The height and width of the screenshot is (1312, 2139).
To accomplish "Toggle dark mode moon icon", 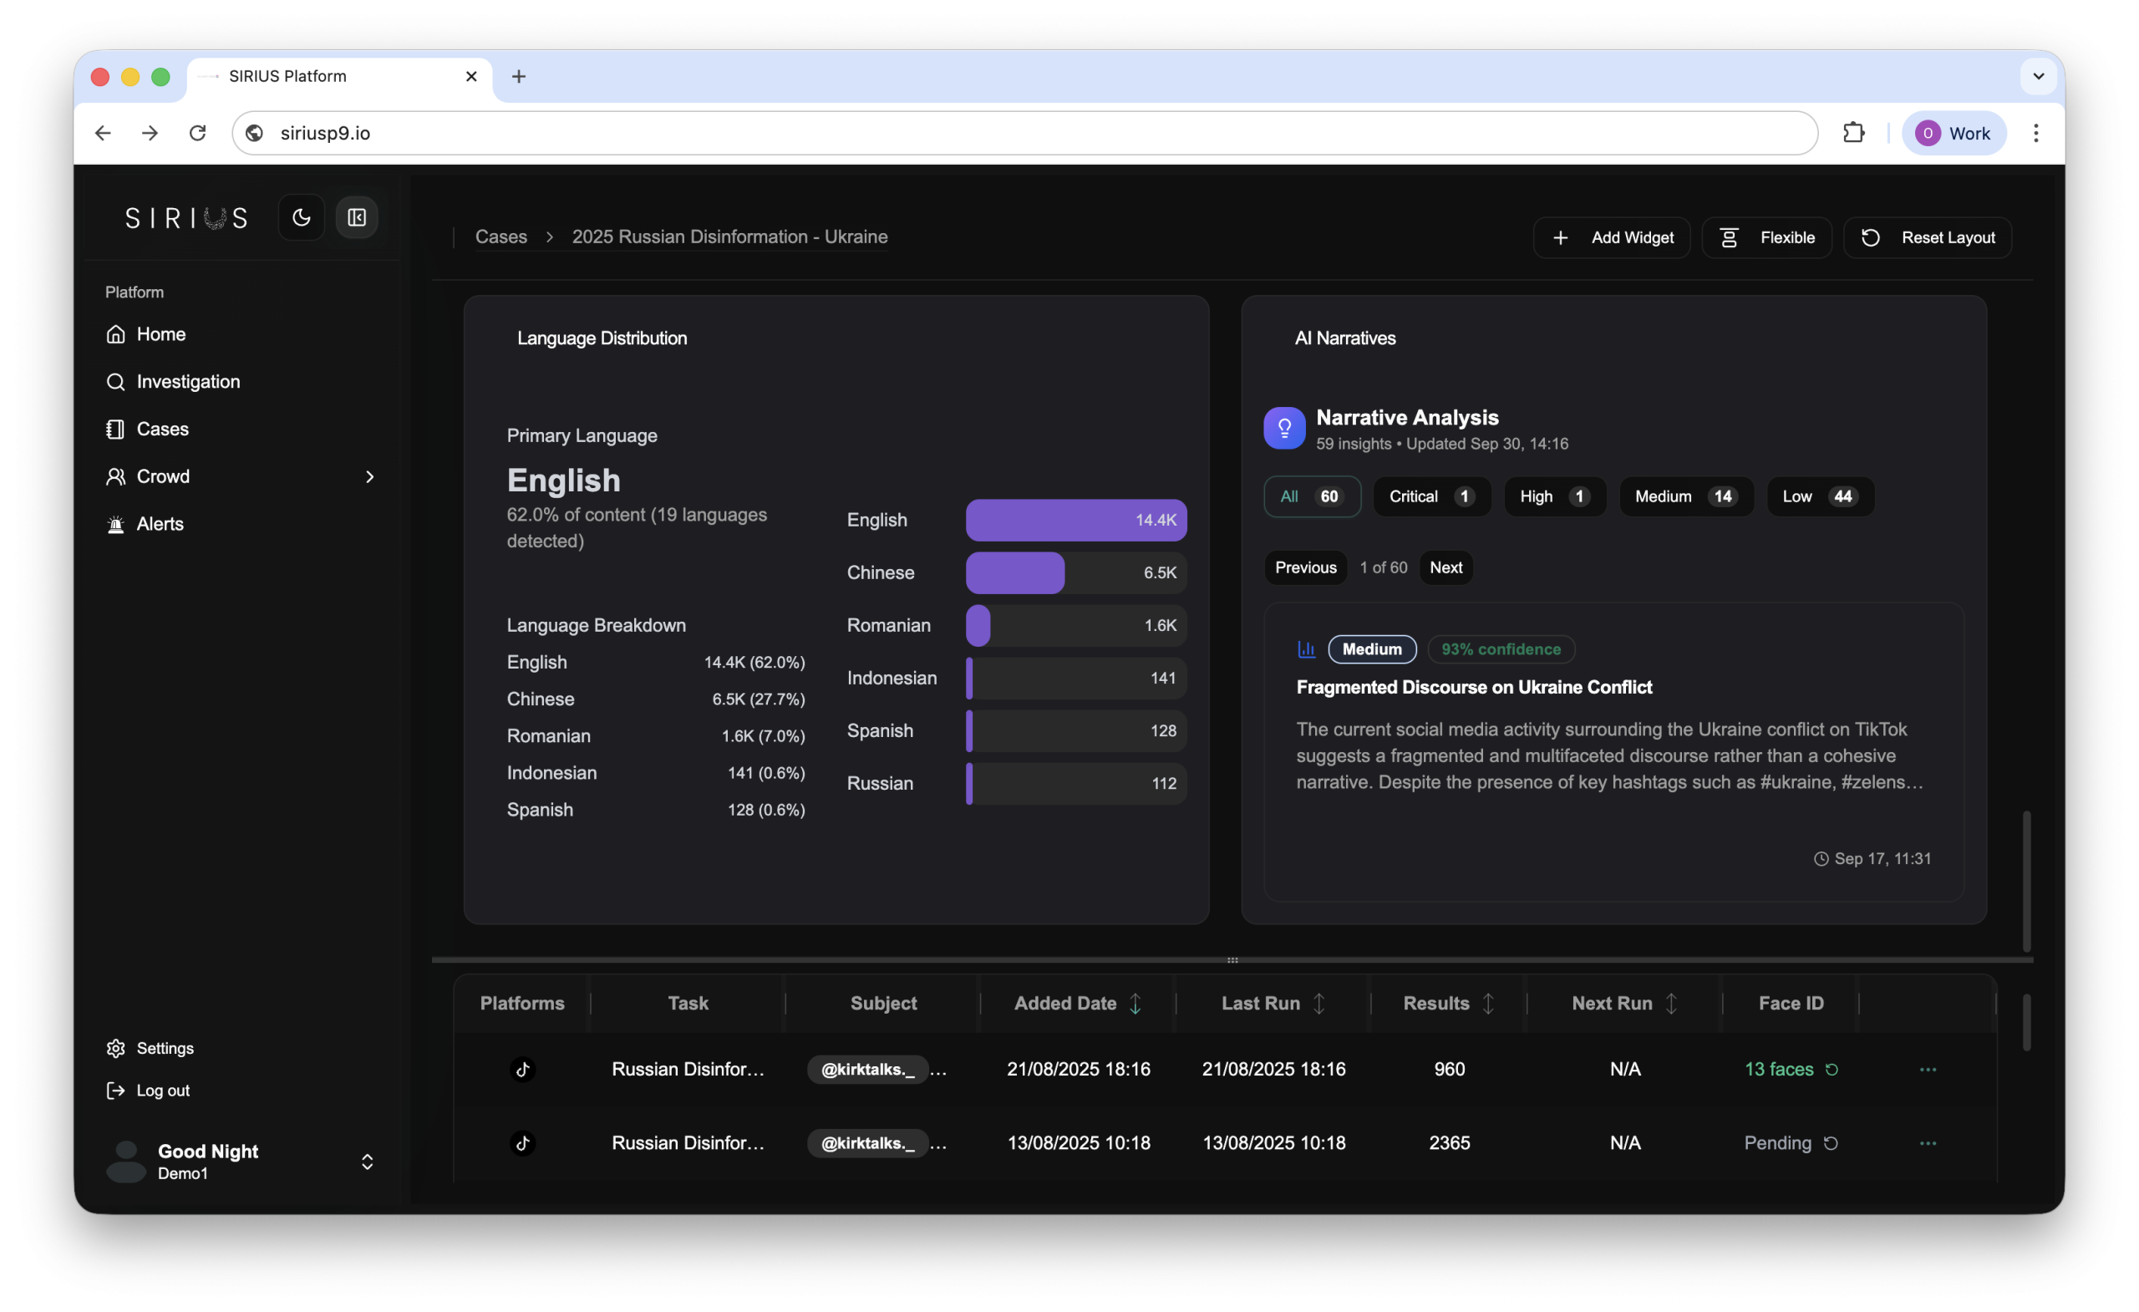I will [x=302, y=217].
